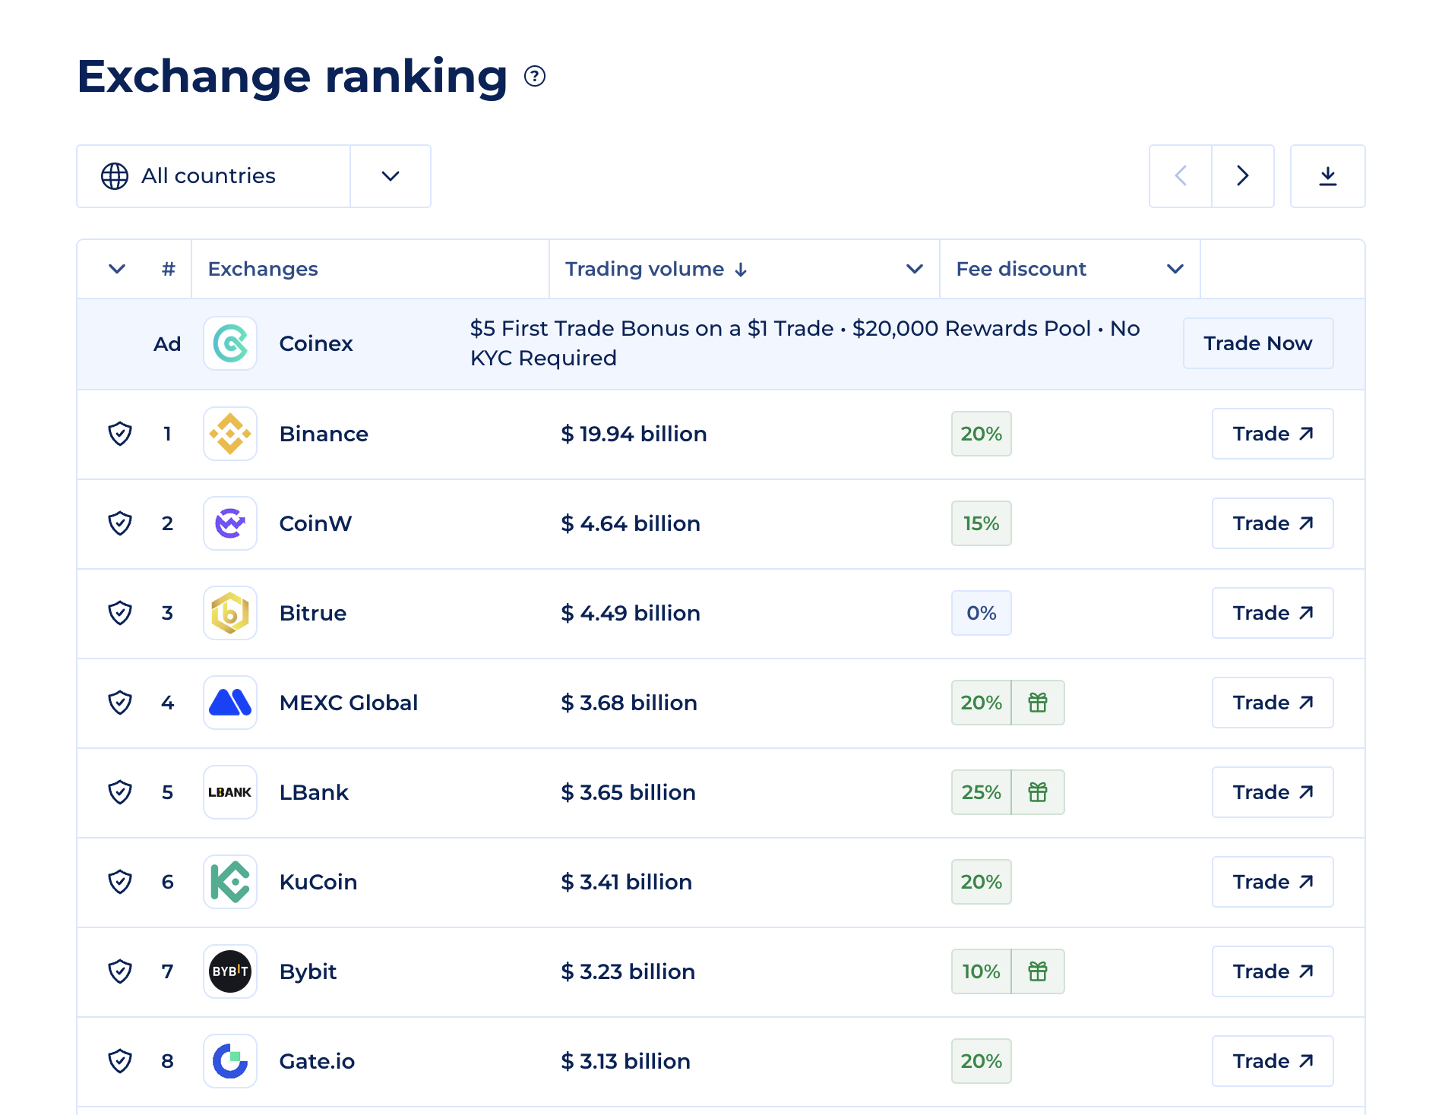Click the 20% fee discount badge for Binance

[982, 434]
